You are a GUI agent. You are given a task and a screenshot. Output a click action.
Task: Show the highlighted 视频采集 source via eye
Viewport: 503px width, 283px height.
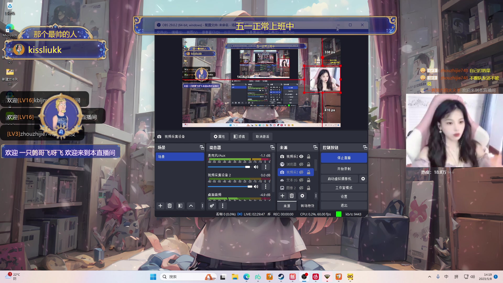coord(301,172)
